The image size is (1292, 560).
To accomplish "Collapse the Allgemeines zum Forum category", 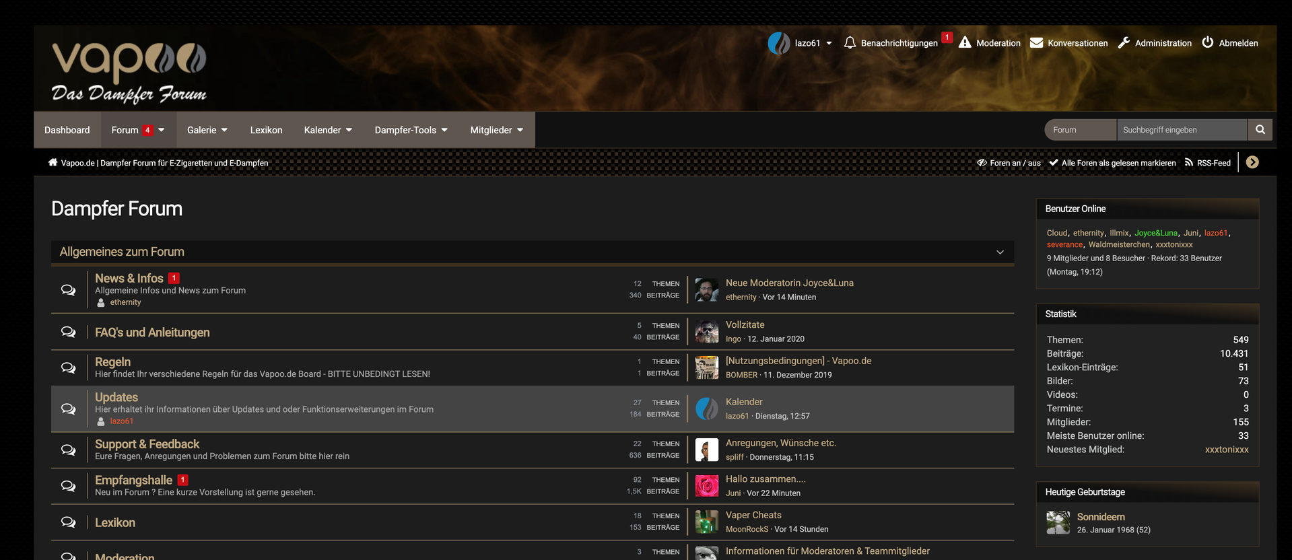I will click(1000, 252).
